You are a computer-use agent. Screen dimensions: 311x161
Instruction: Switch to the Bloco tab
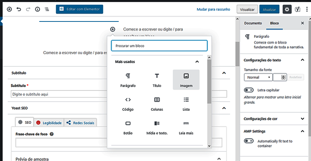tap(274, 23)
